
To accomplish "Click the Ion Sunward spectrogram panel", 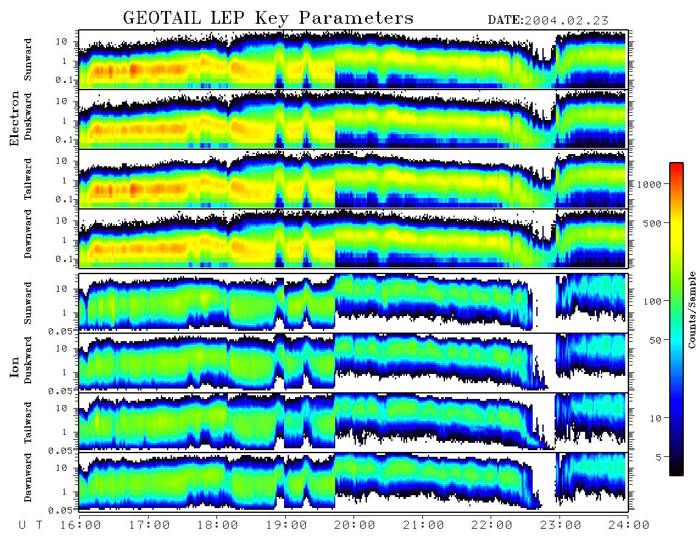I will click(353, 303).
